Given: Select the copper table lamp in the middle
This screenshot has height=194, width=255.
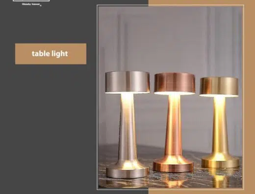Looking at the screenshot, I should click(174, 123).
